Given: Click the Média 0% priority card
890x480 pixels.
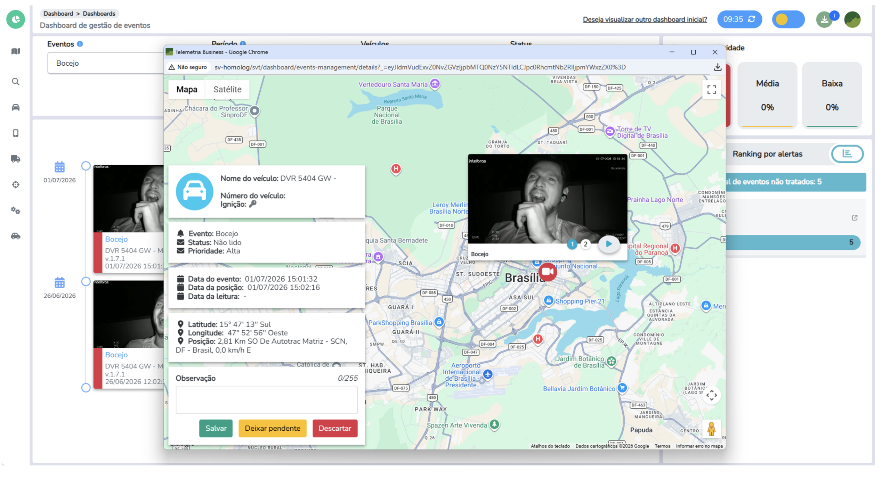Looking at the screenshot, I should tap(767, 95).
